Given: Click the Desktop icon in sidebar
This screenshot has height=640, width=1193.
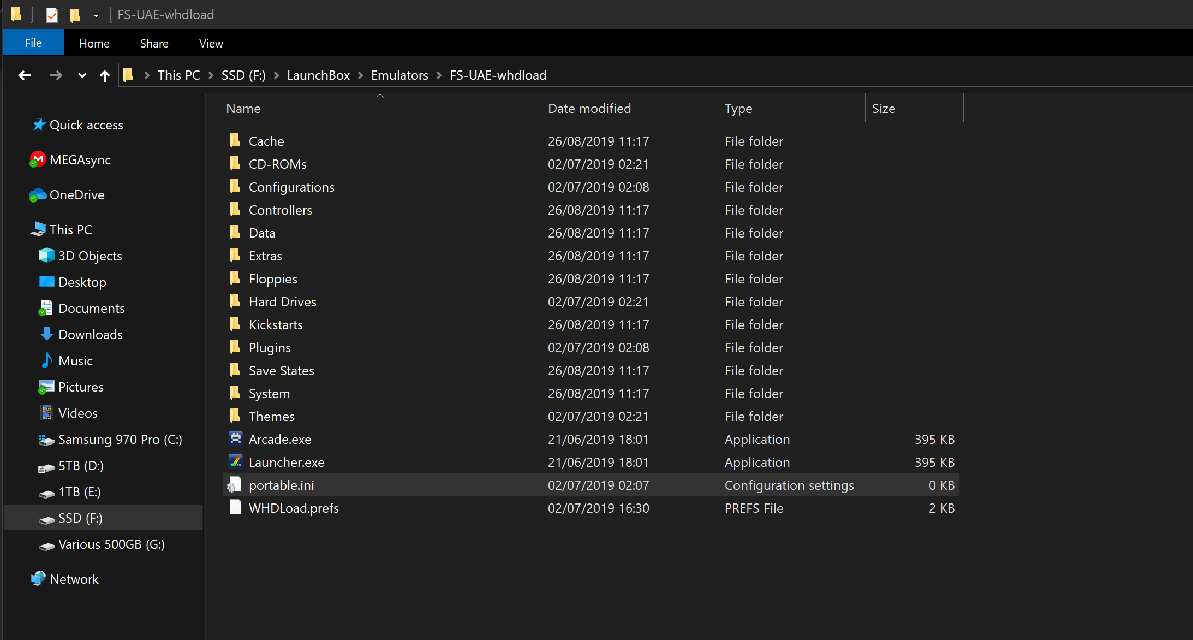Looking at the screenshot, I should click(x=47, y=282).
